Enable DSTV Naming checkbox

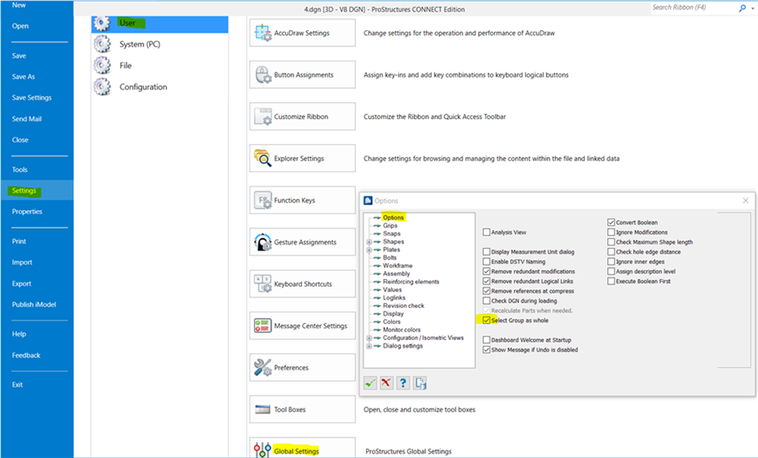(x=487, y=261)
